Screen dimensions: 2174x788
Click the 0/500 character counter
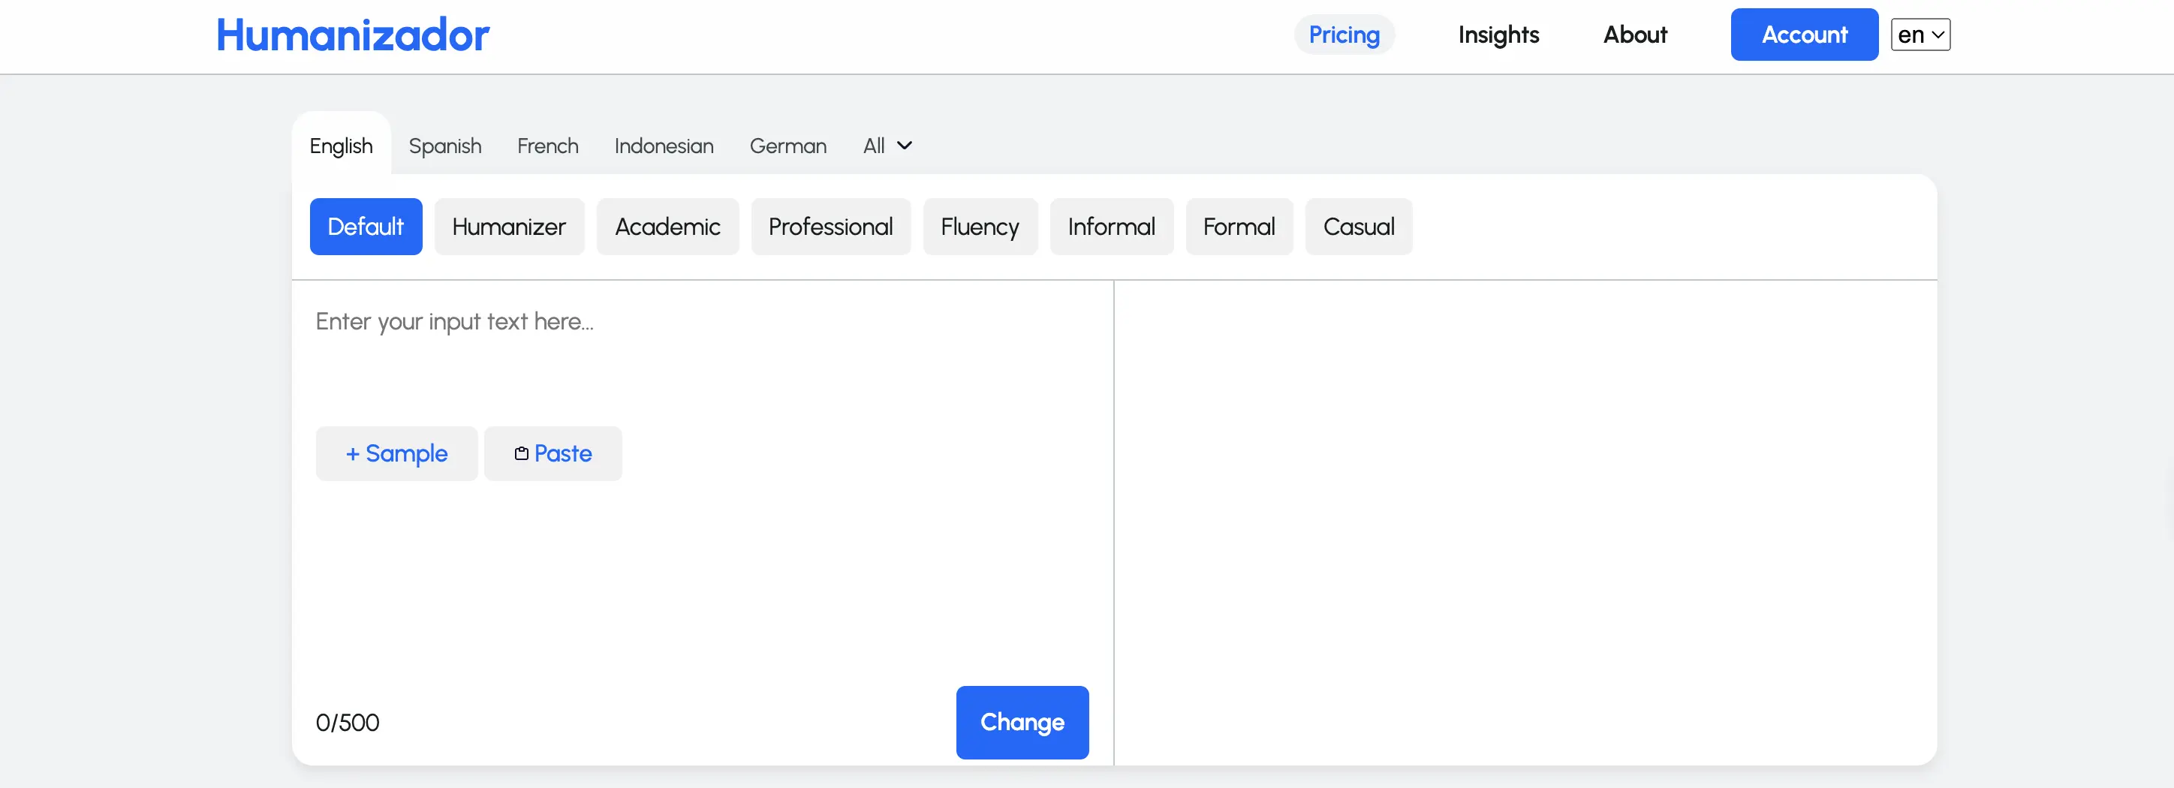(348, 723)
